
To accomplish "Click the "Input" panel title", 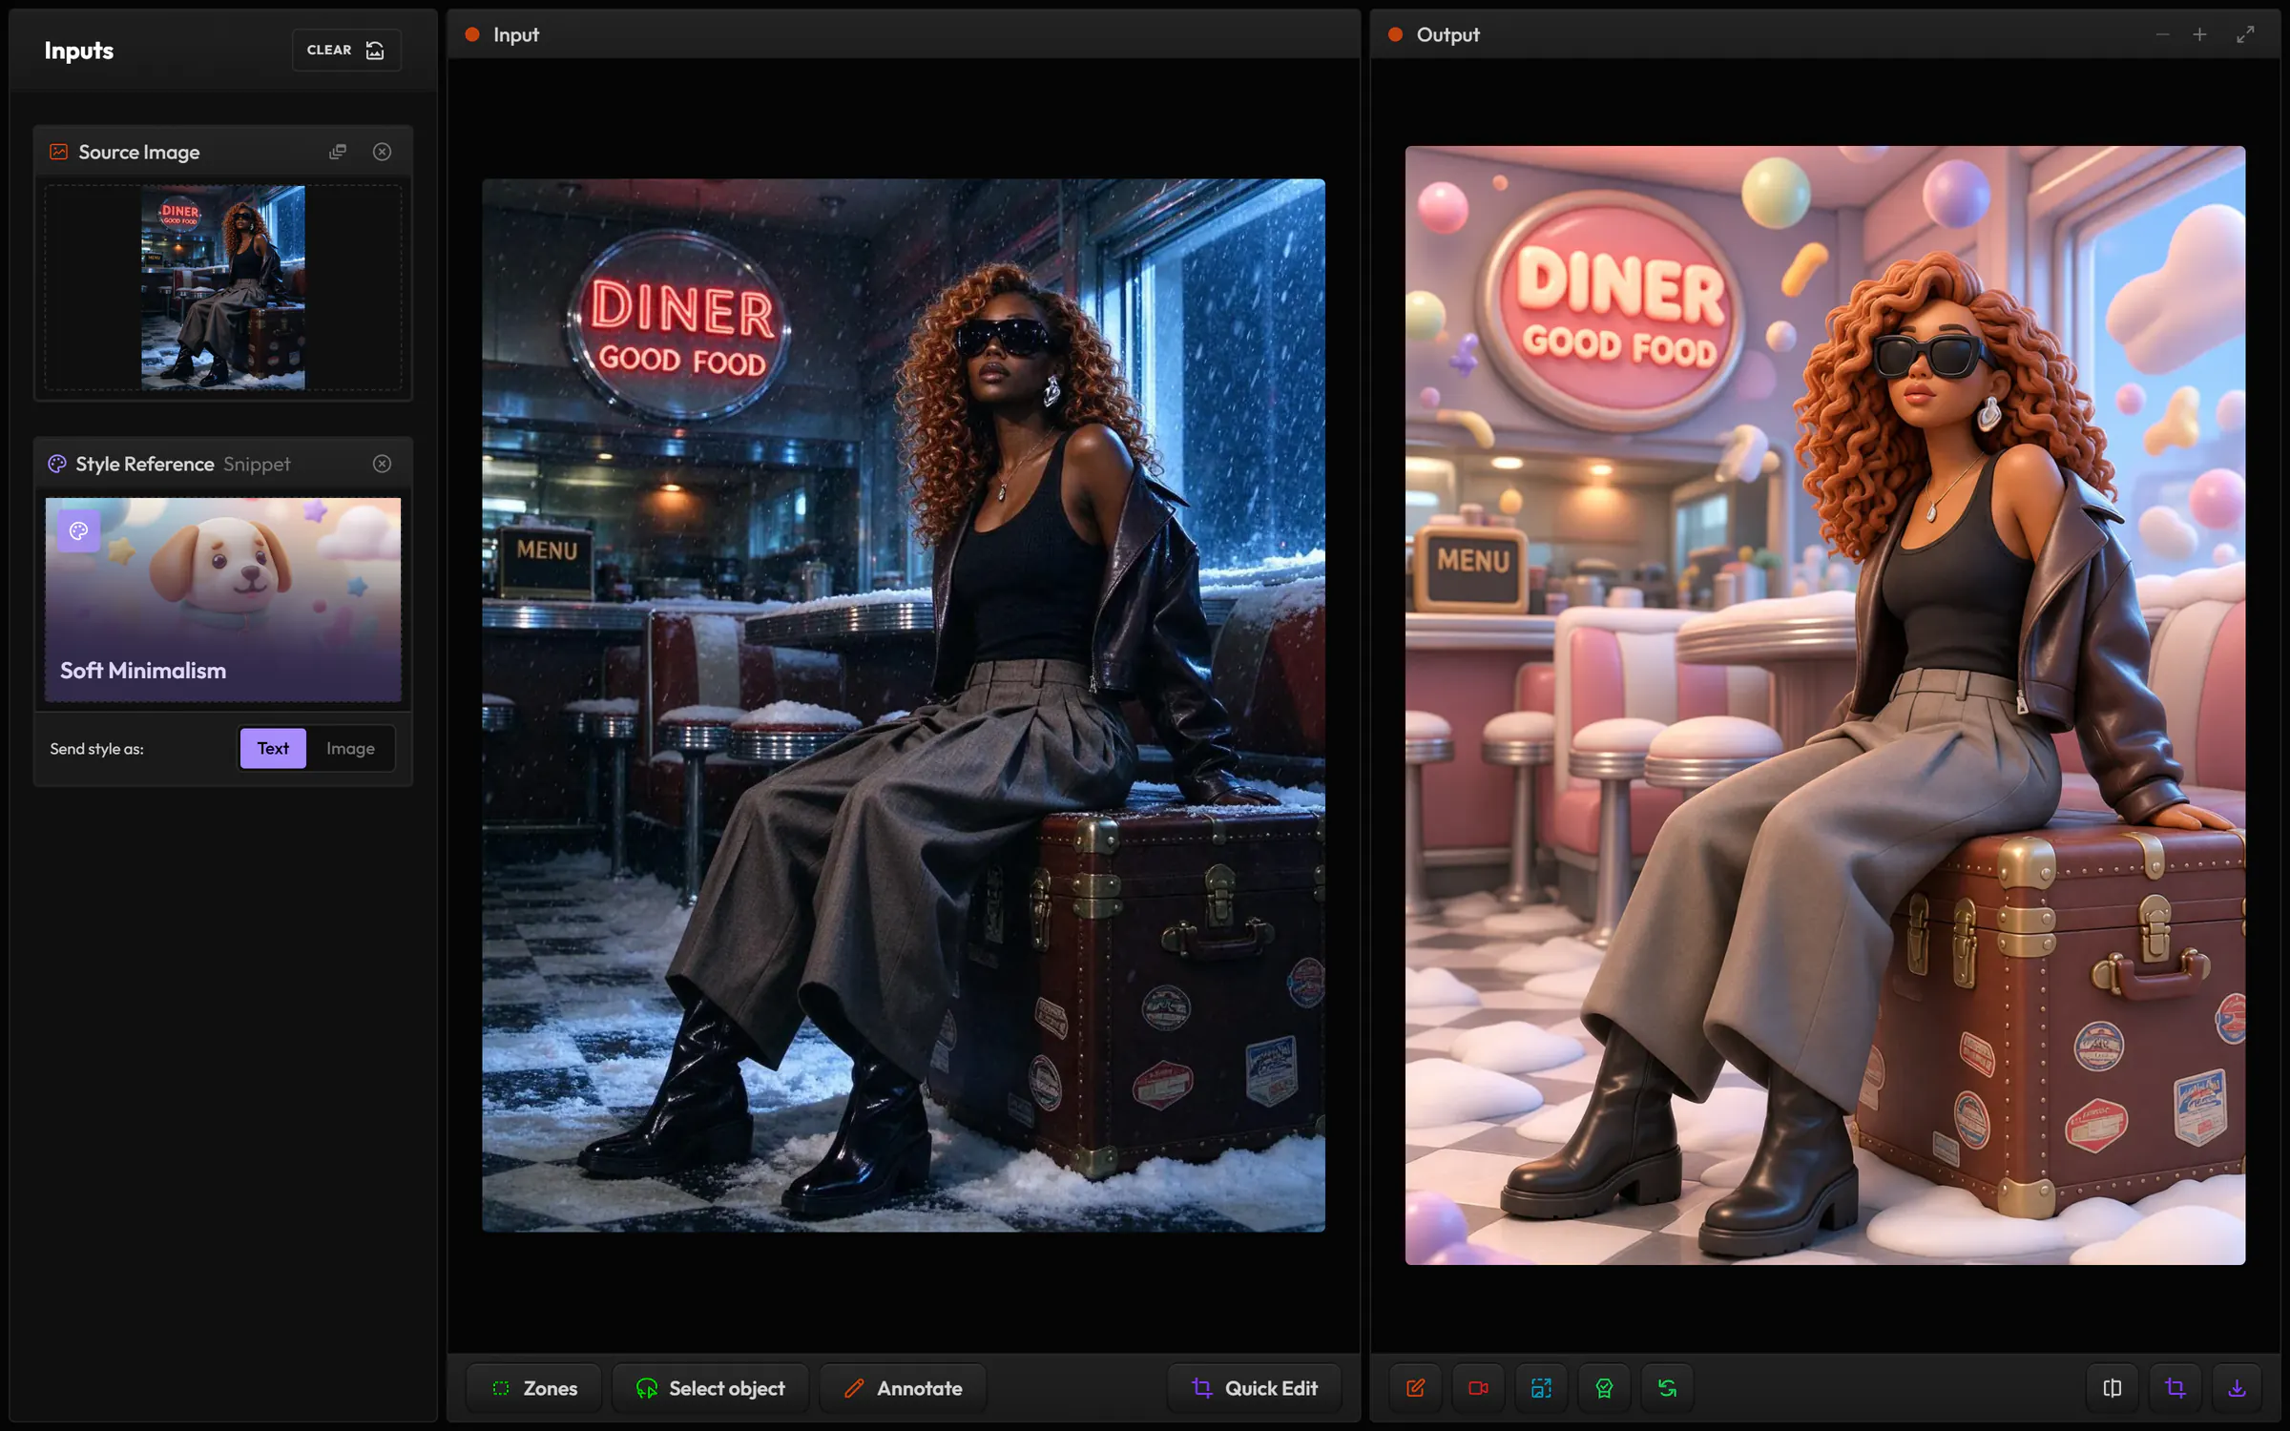I will coord(516,35).
